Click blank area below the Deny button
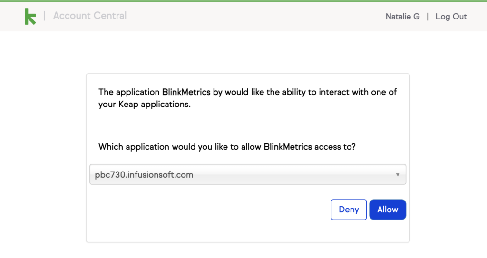Viewport: 487px width, 258px height. pos(349,231)
